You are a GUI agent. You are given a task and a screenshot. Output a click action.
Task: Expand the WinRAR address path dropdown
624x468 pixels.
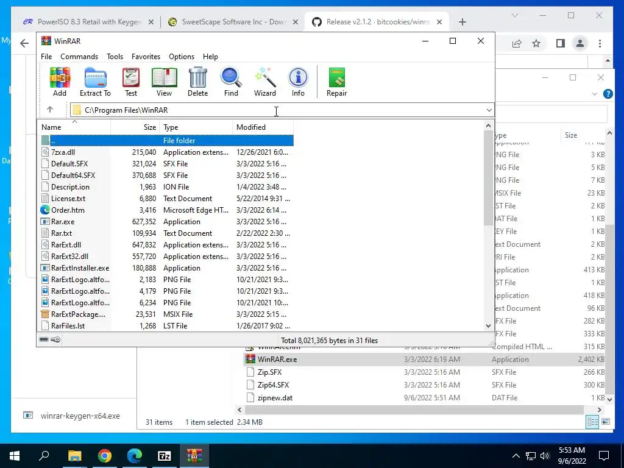coord(489,110)
